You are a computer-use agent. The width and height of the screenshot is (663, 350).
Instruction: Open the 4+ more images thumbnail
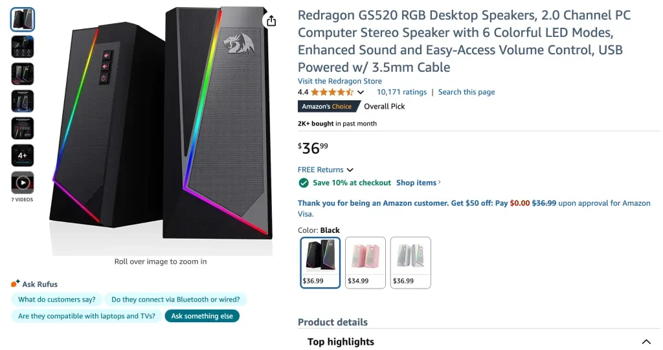coord(23,156)
